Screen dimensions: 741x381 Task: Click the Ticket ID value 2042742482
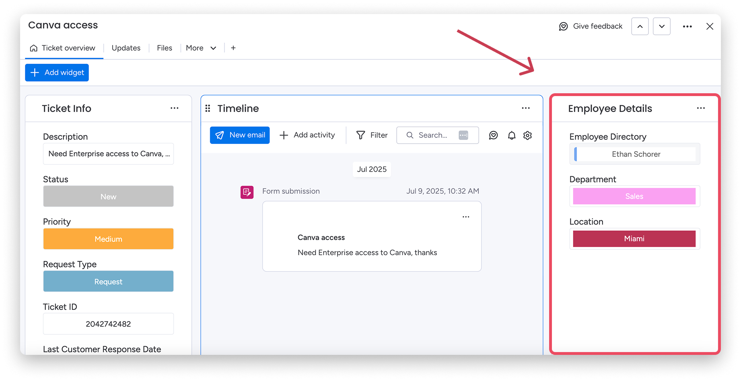(108, 324)
